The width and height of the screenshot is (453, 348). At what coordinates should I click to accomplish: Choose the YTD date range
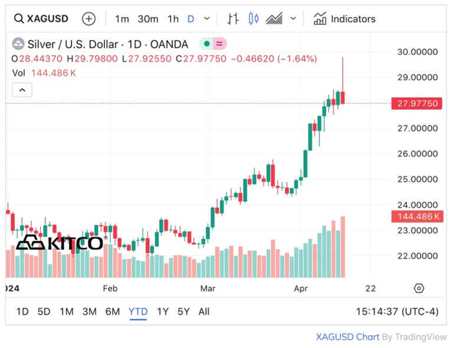138,311
